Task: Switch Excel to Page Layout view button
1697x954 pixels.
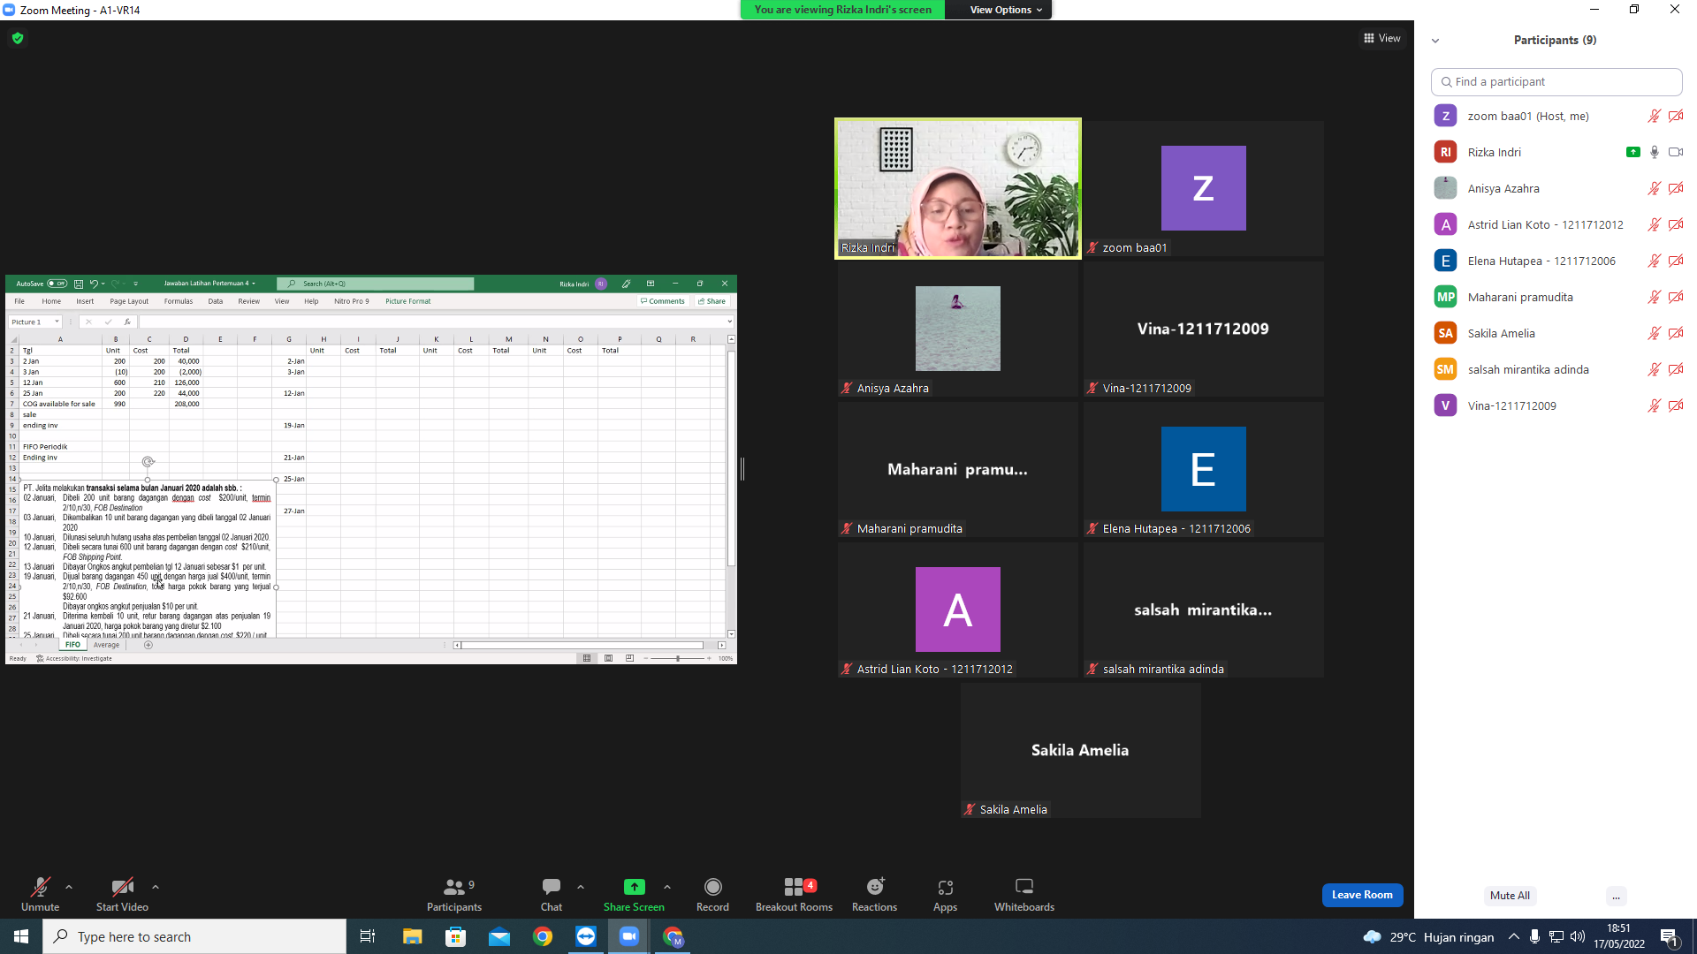Action: click(x=608, y=658)
